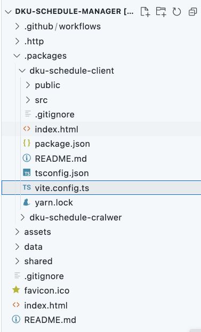This screenshot has height=332, width=201.
Task: Open tsconfig.json file
Action: [62, 173]
